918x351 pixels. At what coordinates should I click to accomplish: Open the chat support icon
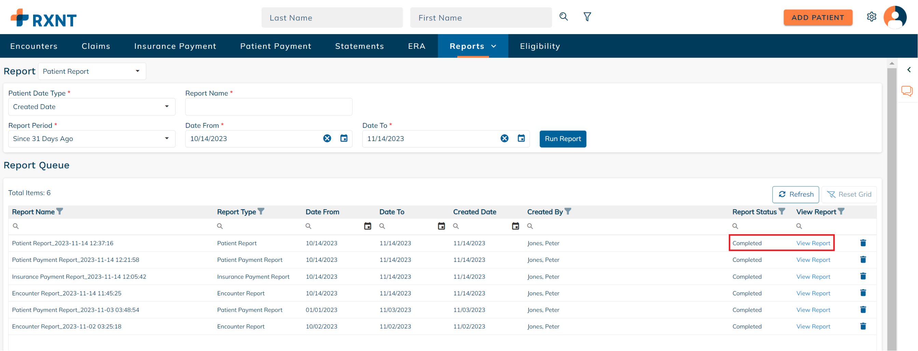tap(907, 91)
